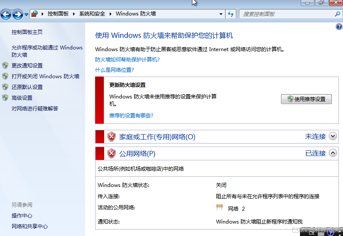Select the 家庭或工作(专用)网络(O) heading
The height and width of the screenshot is (236, 343).
(x=157, y=137)
